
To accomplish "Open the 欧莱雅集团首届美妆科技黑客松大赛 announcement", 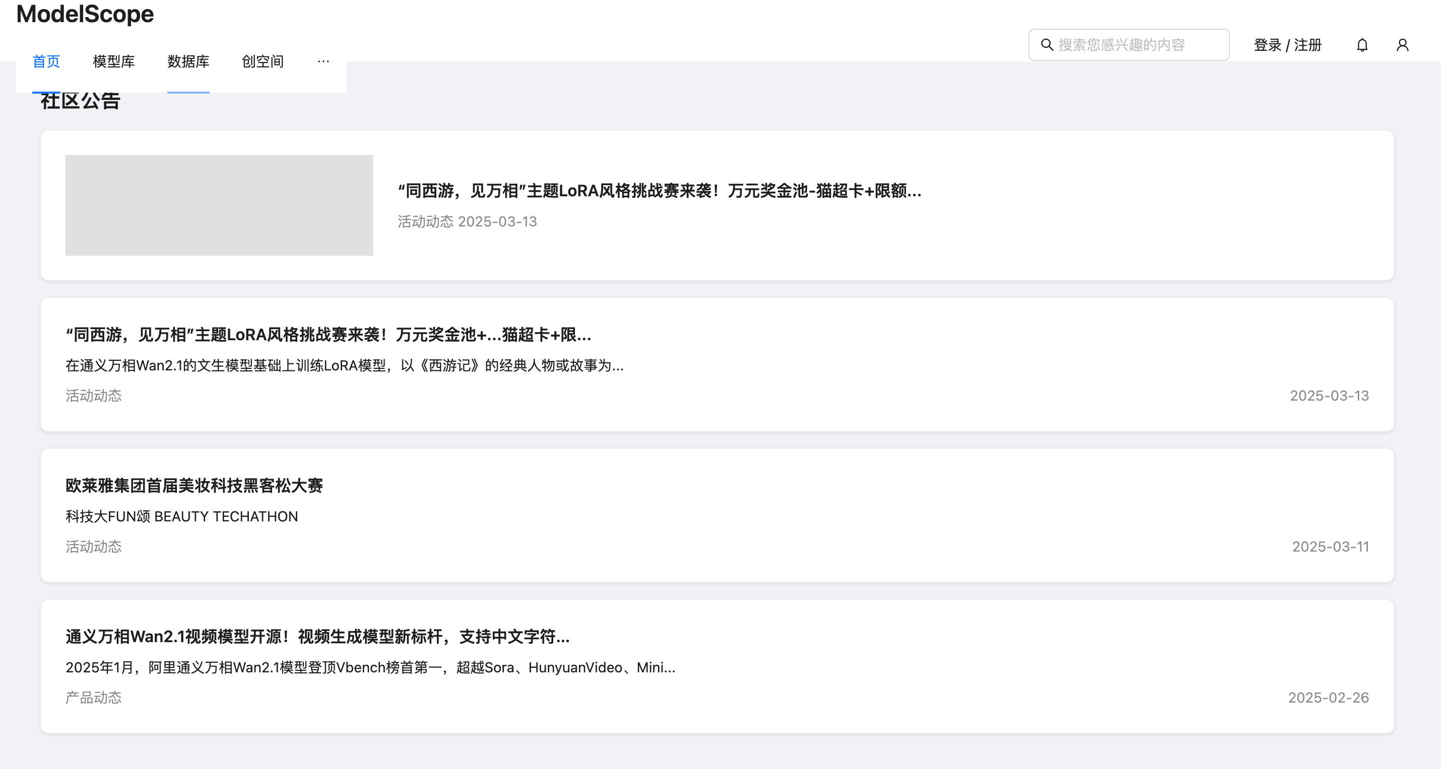I will coord(193,485).
